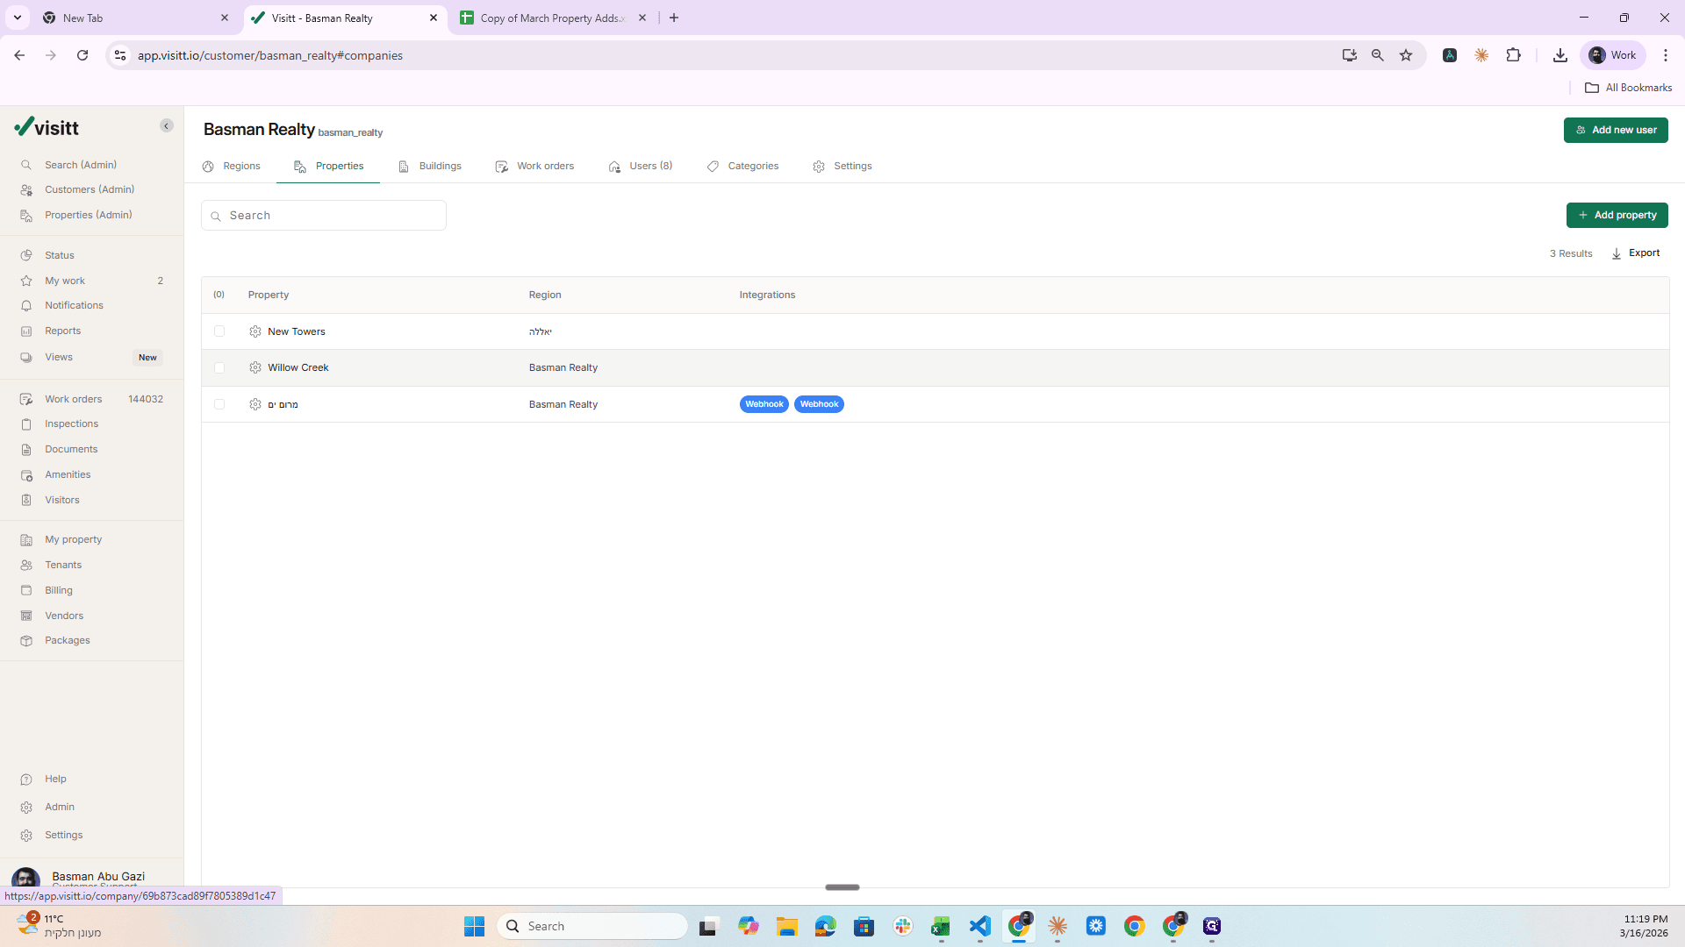
Task: Bookmark this page with the star icon
Action: 1406,55
